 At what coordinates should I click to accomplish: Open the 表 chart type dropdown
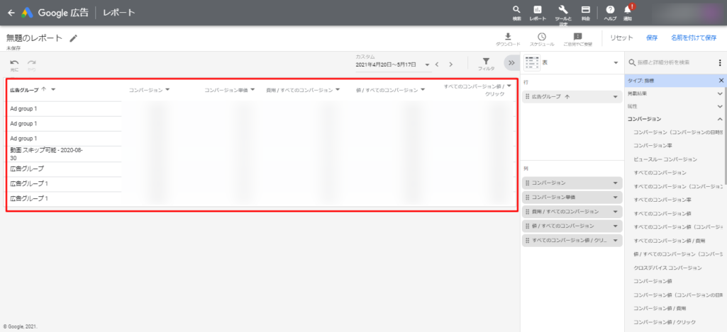[616, 63]
